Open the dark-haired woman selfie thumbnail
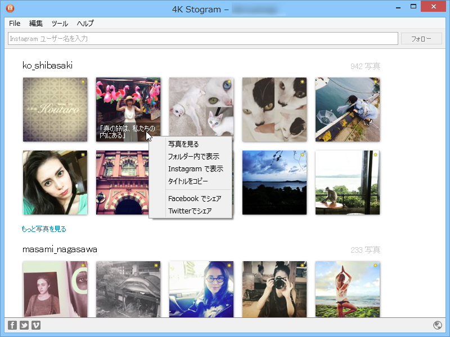Screen dimensions: 450x337 point(55,183)
